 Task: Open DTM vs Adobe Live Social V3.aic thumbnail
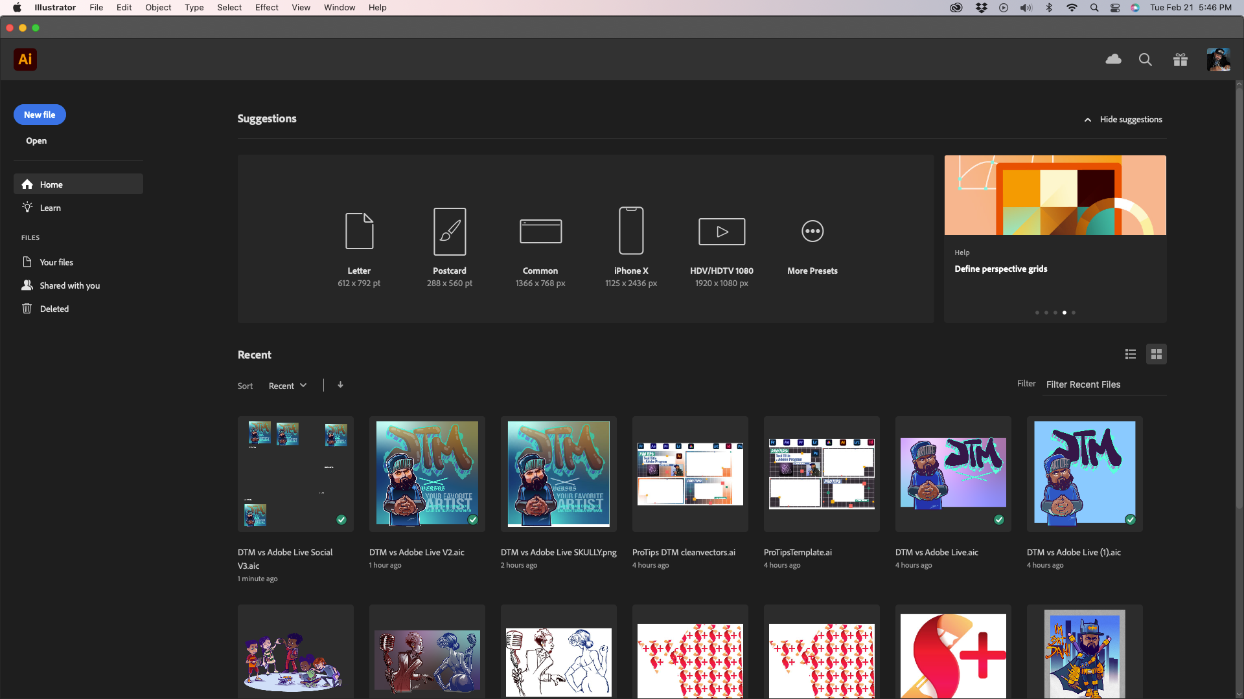tap(295, 474)
